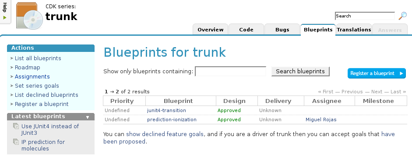Click the Roadmap action link
Screen dimensions: 412x164
[27, 68]
